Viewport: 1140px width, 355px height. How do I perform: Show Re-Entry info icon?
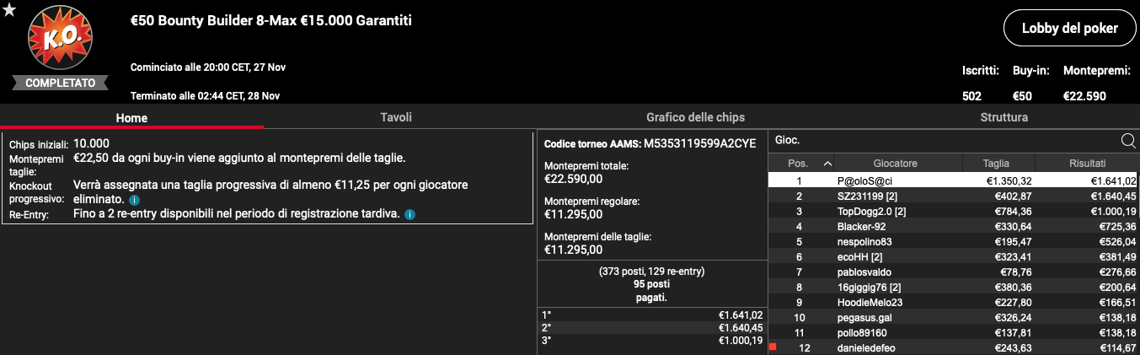[409, 215]
